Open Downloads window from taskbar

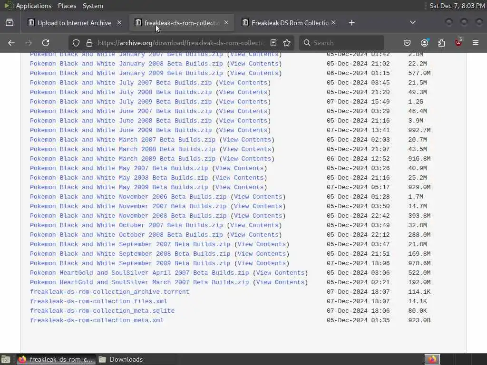pyautogui.click(x=121, y=359)
